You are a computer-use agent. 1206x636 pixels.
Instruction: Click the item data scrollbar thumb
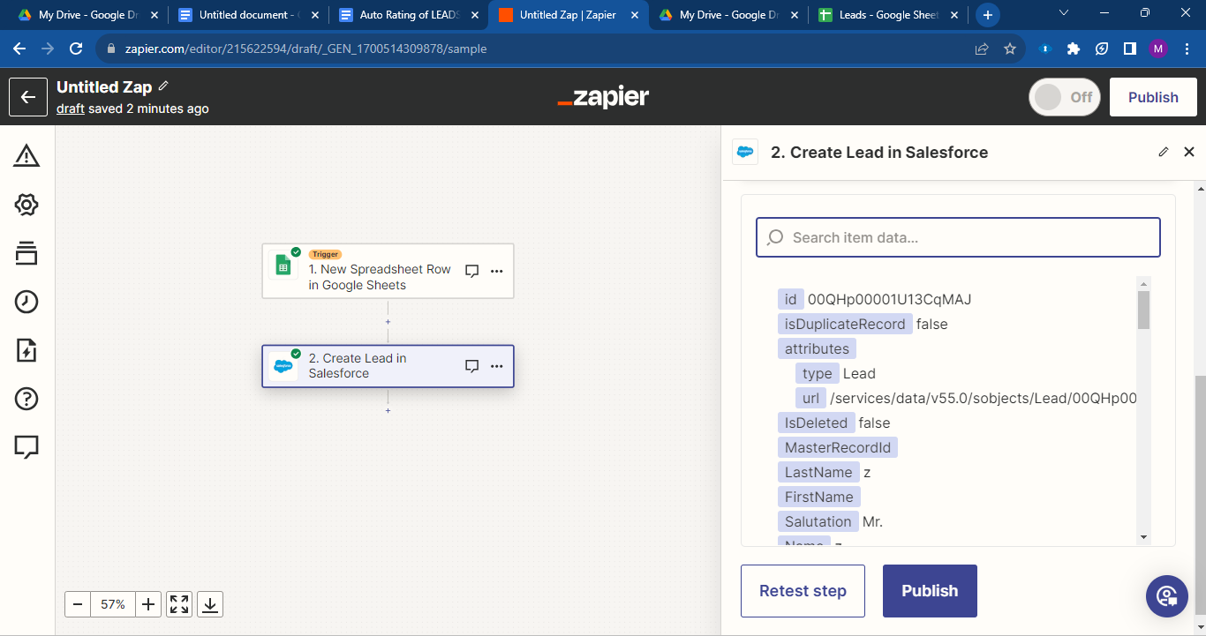pos(1143,310)
